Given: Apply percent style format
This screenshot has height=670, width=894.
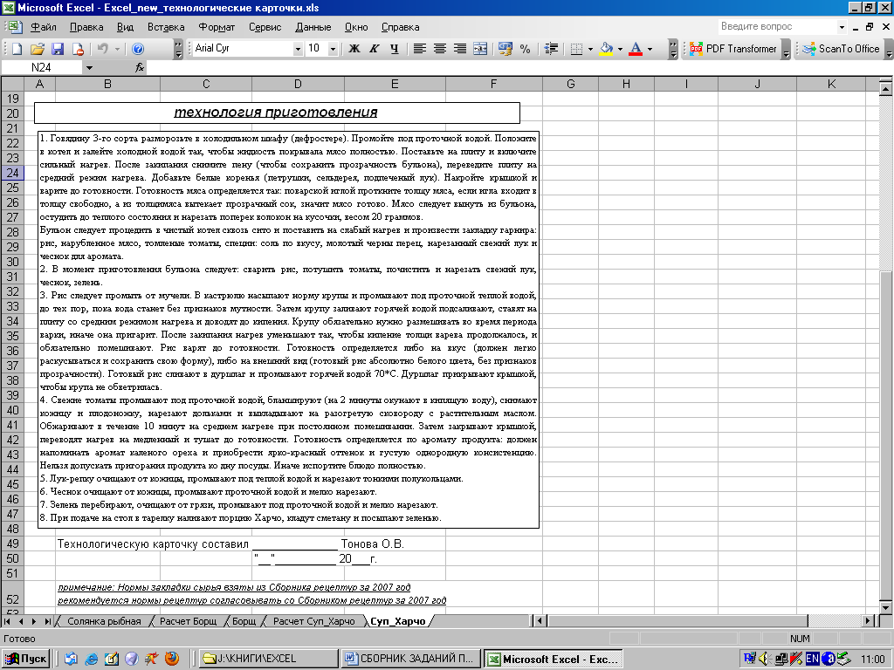Looking at the screenshot, I should pyautogui.click(x=525, y=49).
